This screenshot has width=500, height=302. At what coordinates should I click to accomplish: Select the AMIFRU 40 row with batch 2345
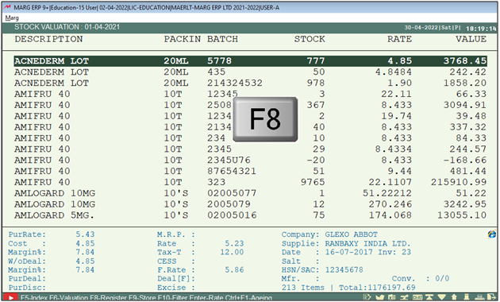coord(250,149)
